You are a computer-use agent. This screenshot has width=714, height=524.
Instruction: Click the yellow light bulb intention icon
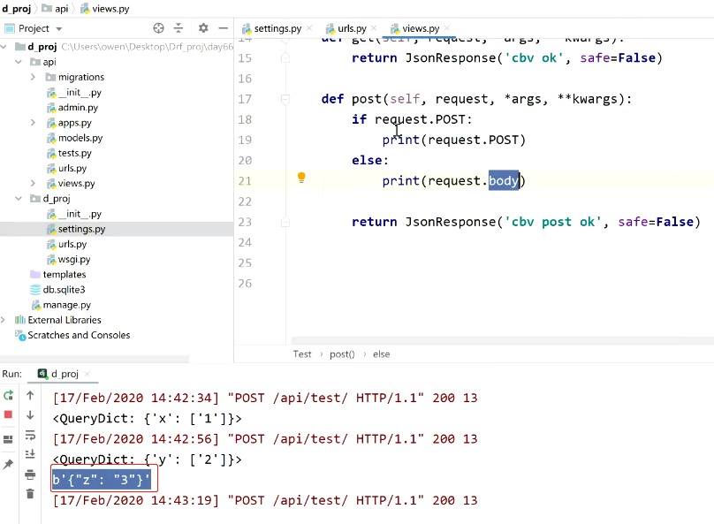[x=301, y=178]
